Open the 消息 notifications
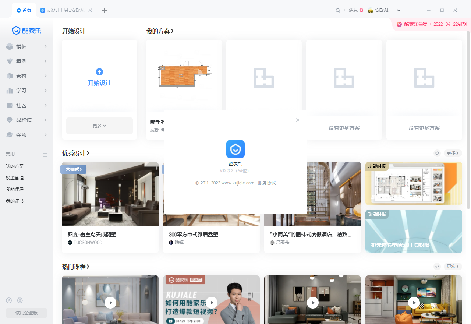 (356, 10)
